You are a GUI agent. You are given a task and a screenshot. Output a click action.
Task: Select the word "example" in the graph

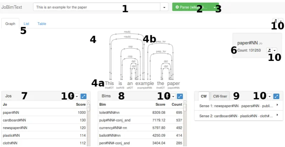coord(144,83)
